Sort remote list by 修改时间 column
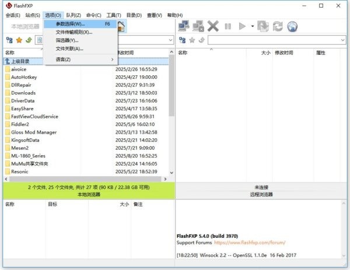The height and width of the screenshot is (270, 350). [x=293, y=52]
